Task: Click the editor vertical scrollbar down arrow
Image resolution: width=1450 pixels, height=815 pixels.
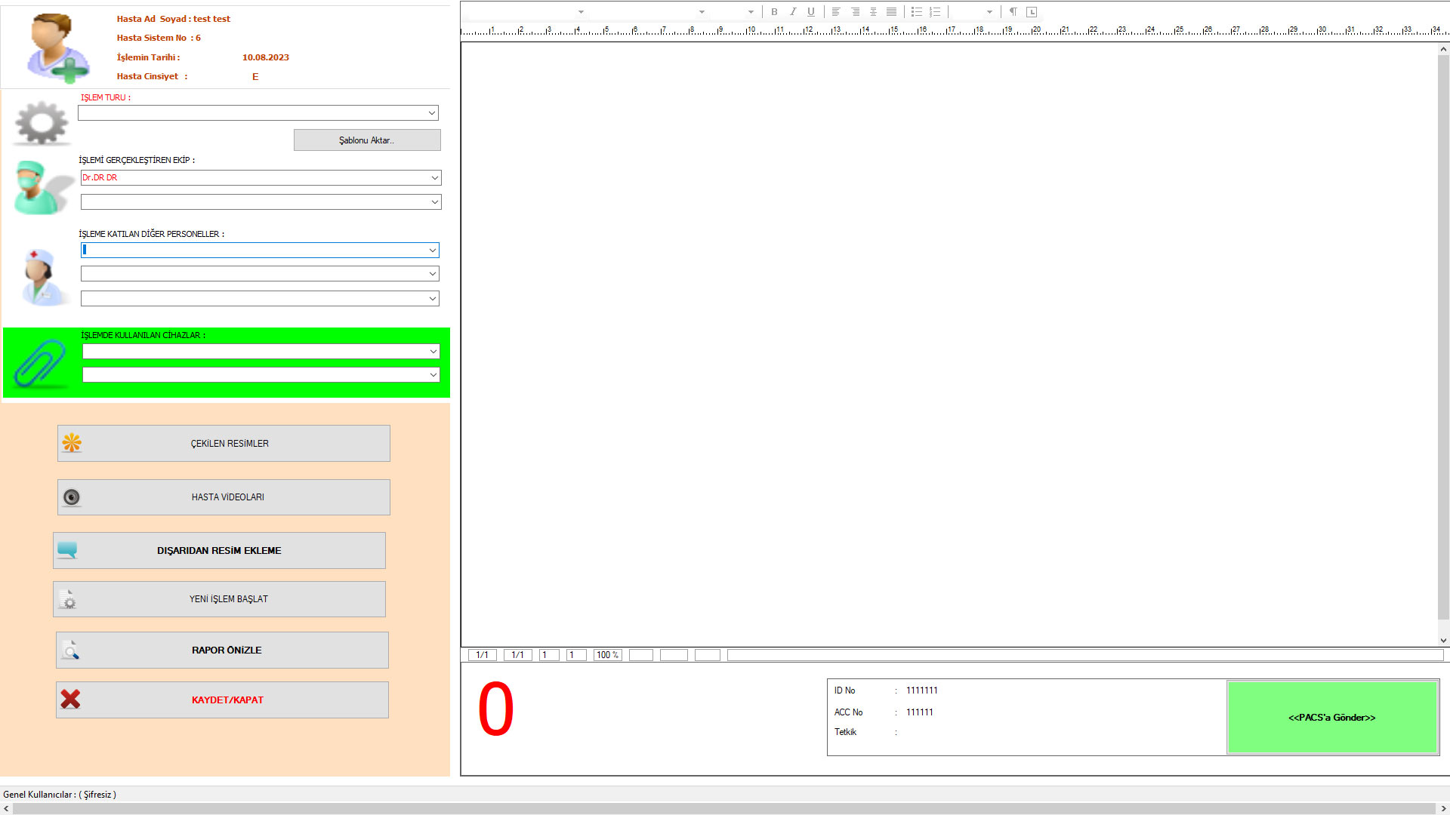Action: (x=1443, y=640)
